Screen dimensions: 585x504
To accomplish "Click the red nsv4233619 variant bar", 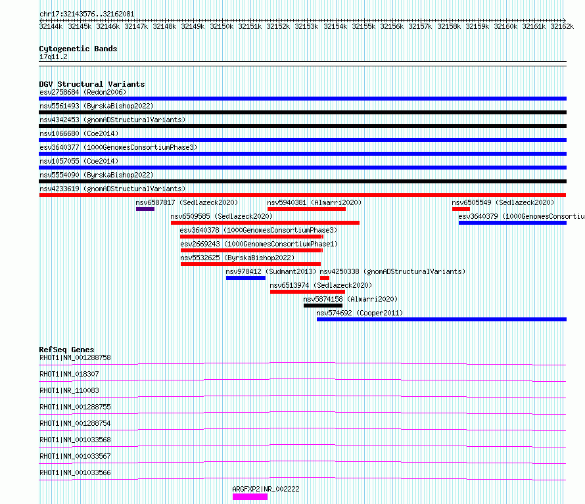I will click(x=302, y=195).
